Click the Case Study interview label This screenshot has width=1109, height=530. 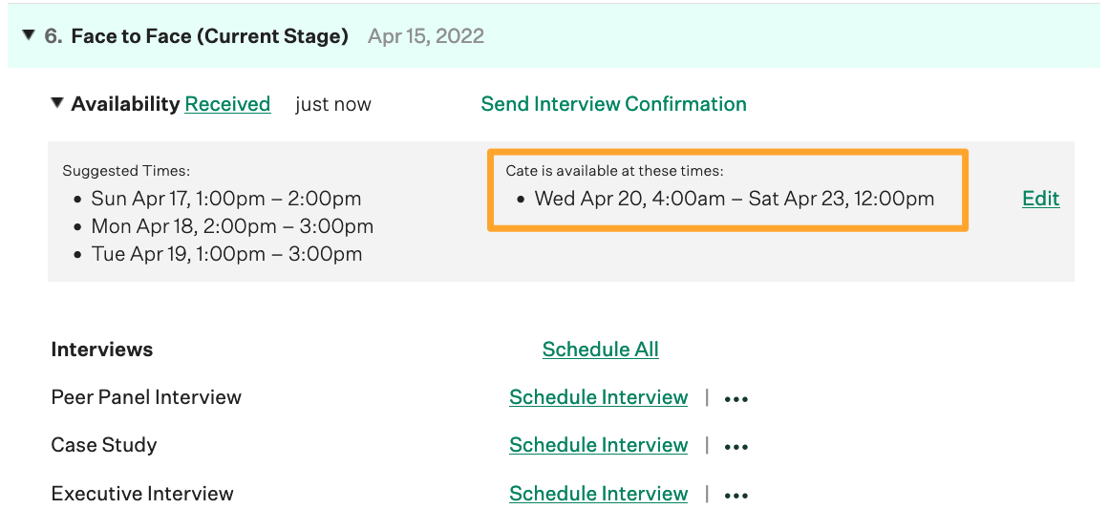pyautogui.click(x=104, y=445)
